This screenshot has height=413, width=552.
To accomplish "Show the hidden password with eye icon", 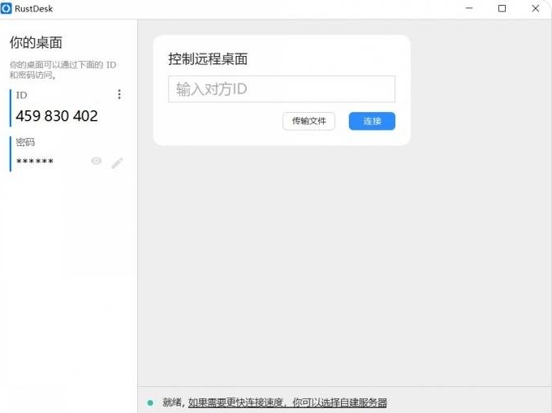I will point(97,161).
